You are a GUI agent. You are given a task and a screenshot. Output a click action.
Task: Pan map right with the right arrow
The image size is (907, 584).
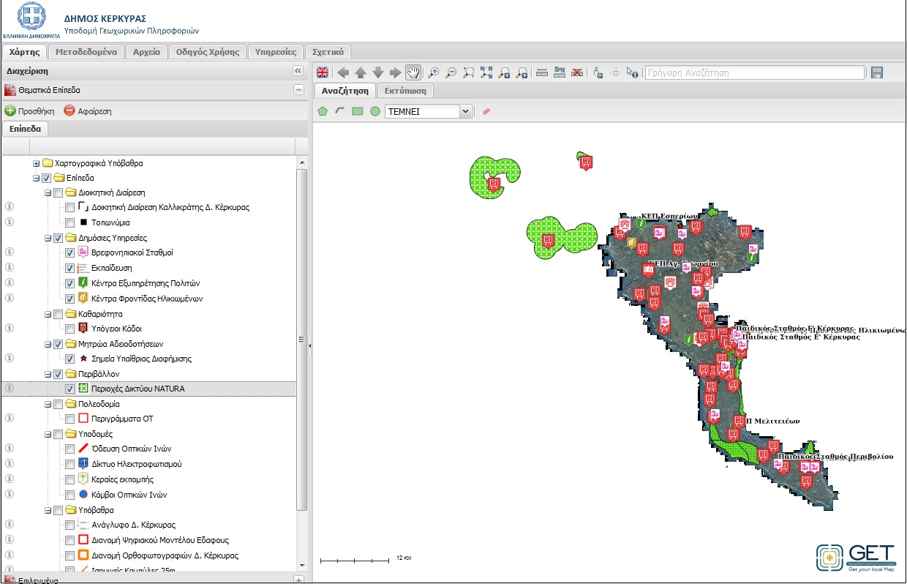[x=396, y=72]
